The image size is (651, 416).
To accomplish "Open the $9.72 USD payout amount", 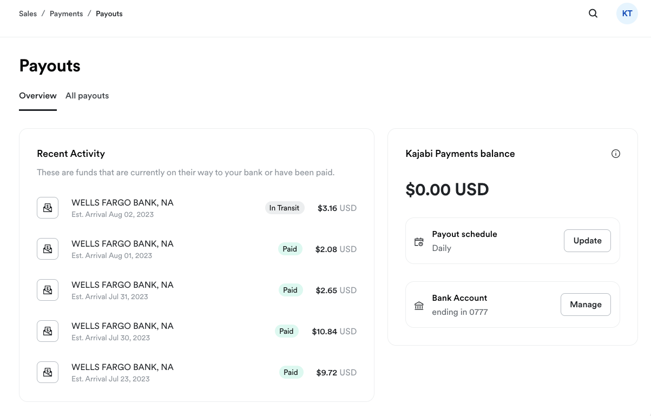I will [x=336, y=373].
